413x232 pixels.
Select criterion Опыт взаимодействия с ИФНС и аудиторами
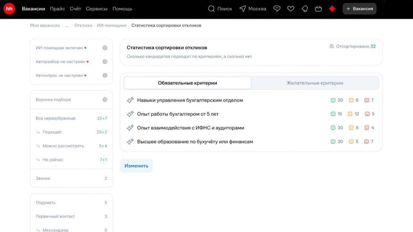point(190,127)
